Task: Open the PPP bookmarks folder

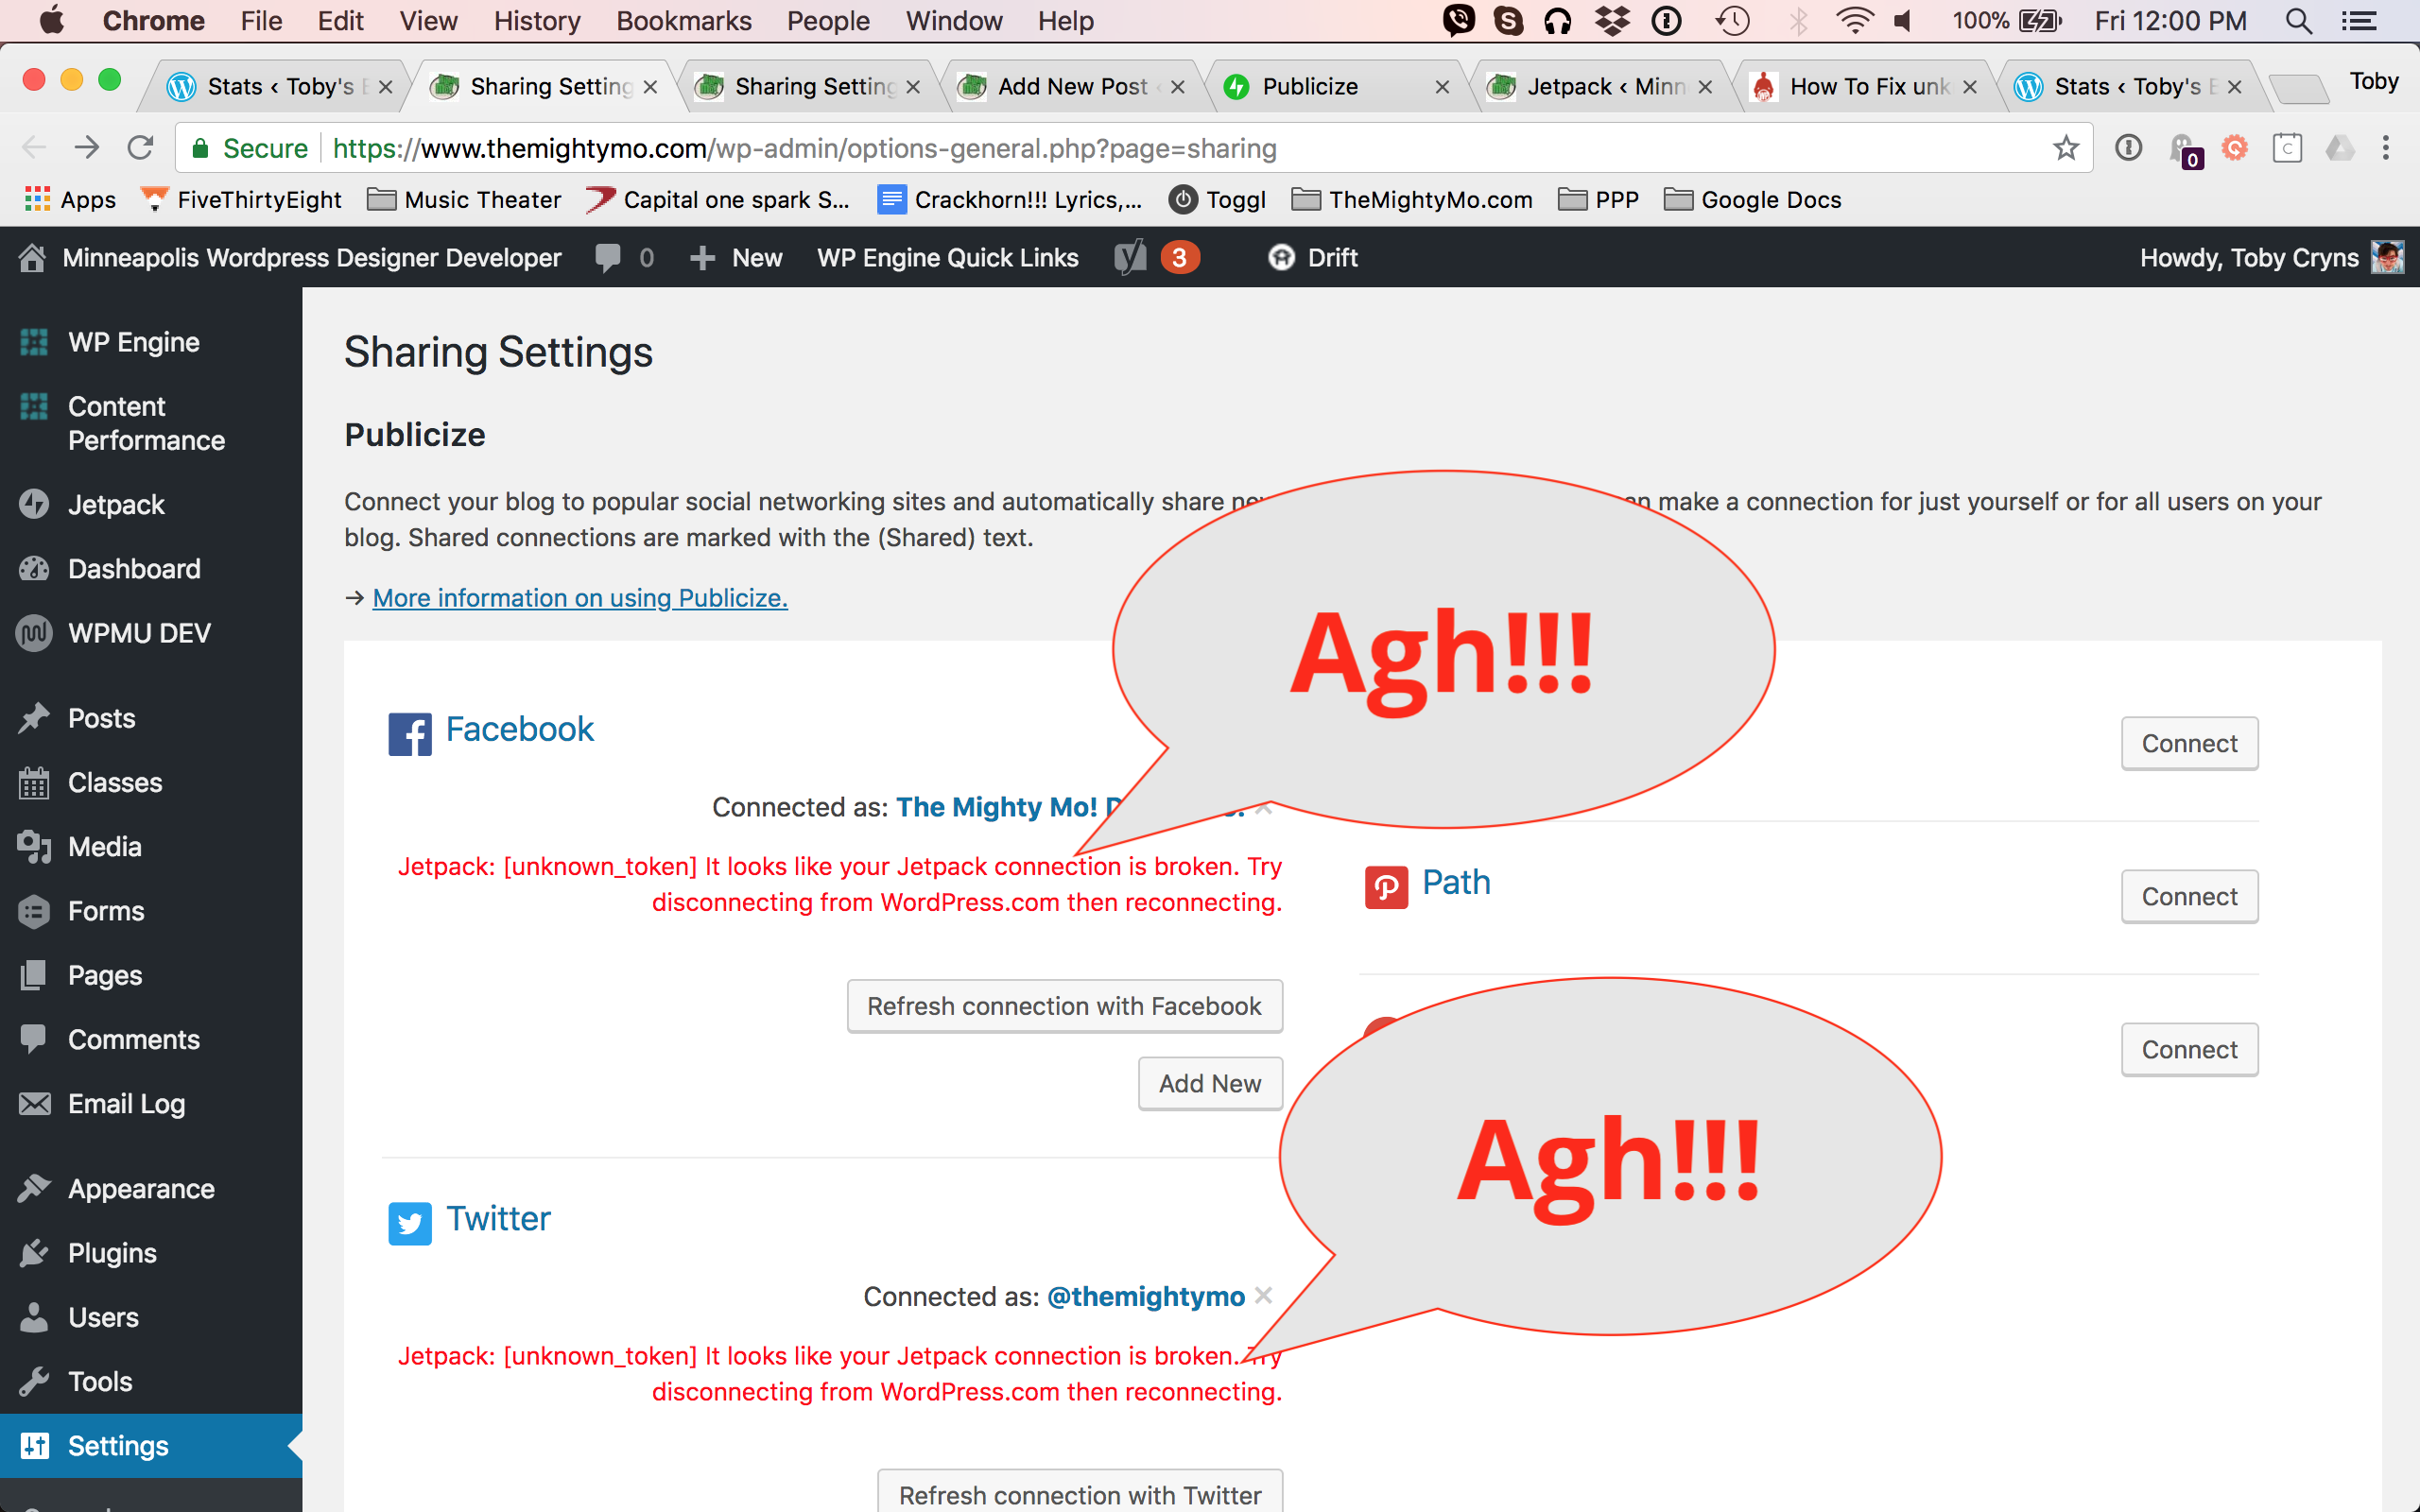Action: click(x=1598, y=200)
